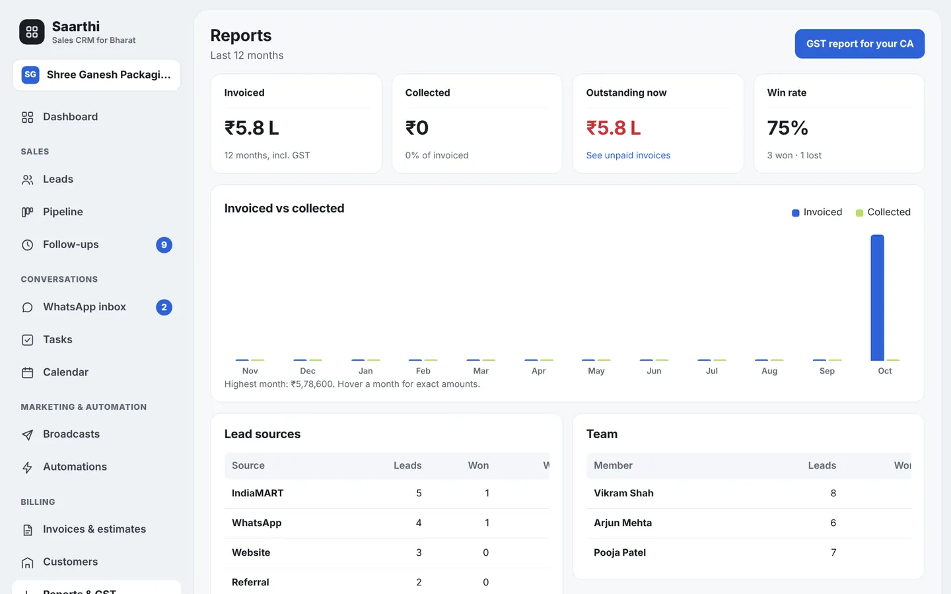Click the Referral lead source row
This screenshot has height=594, width=951.
(387, 582)
